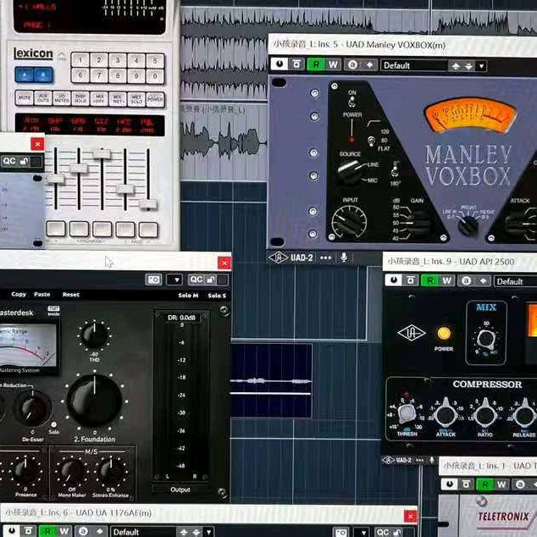Click A/B compare icon in VOXBOX header
537x537 pixels.
352,64
